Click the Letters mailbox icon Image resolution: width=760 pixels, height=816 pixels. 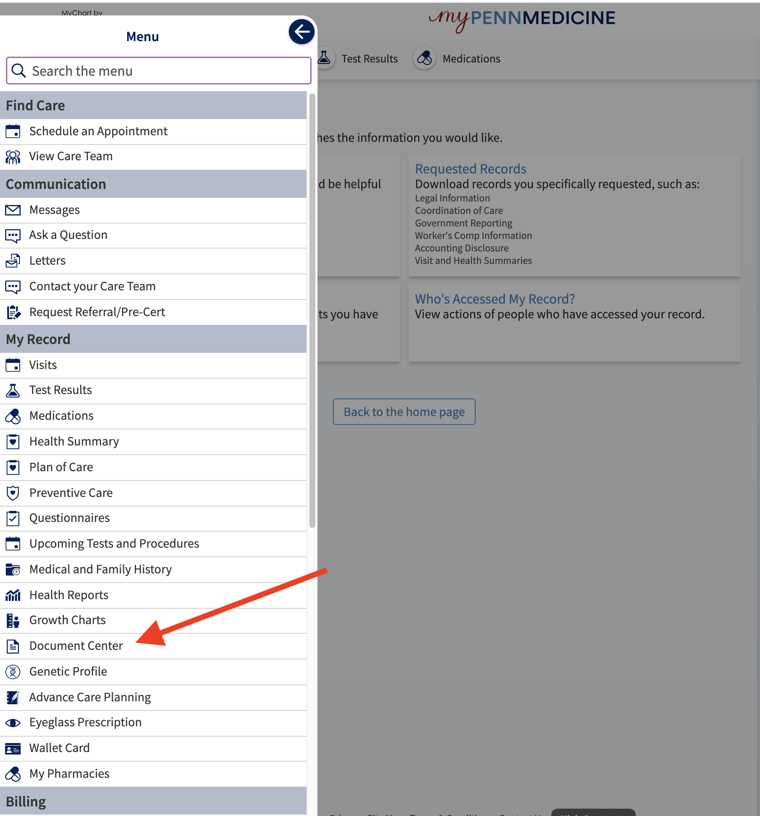click(13, 261)
